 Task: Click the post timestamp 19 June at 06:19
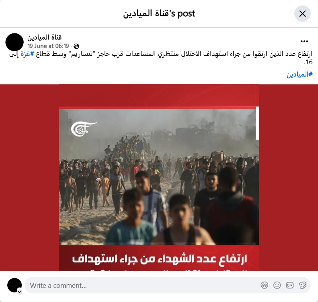pos(48,46)
